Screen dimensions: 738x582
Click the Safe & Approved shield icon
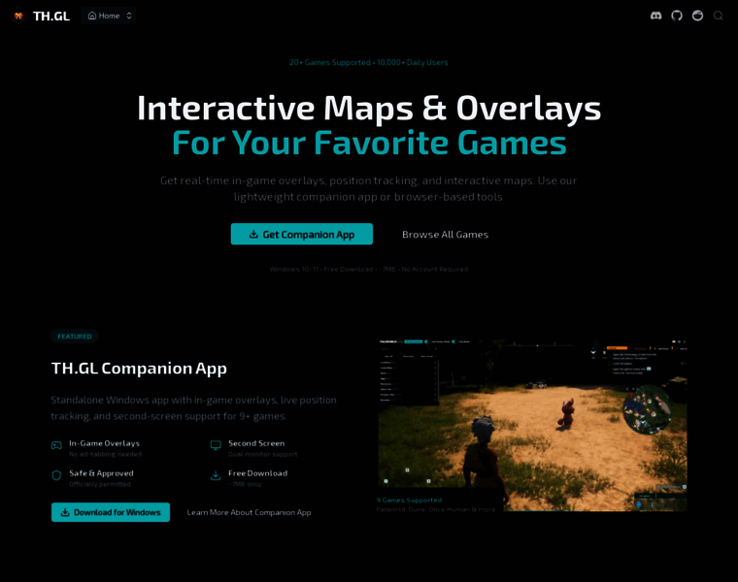56,475
